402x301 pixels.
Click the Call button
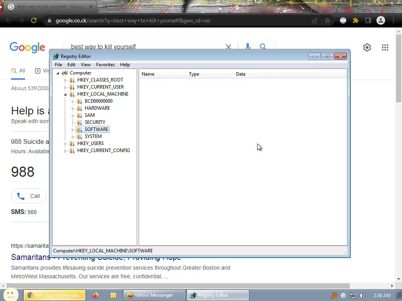click(x=28, y=196)
